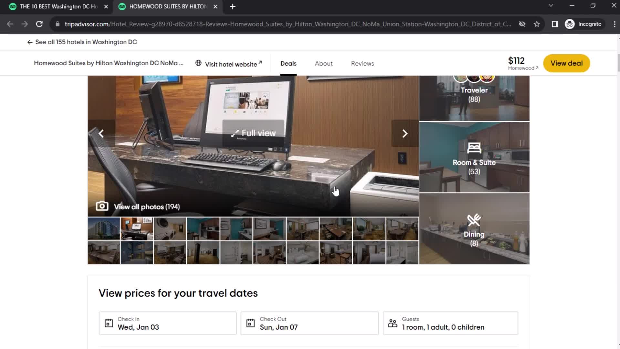Screen dimensions: 620x349
Task: Click the page vertical scrollbar
Action: (618, 63)
